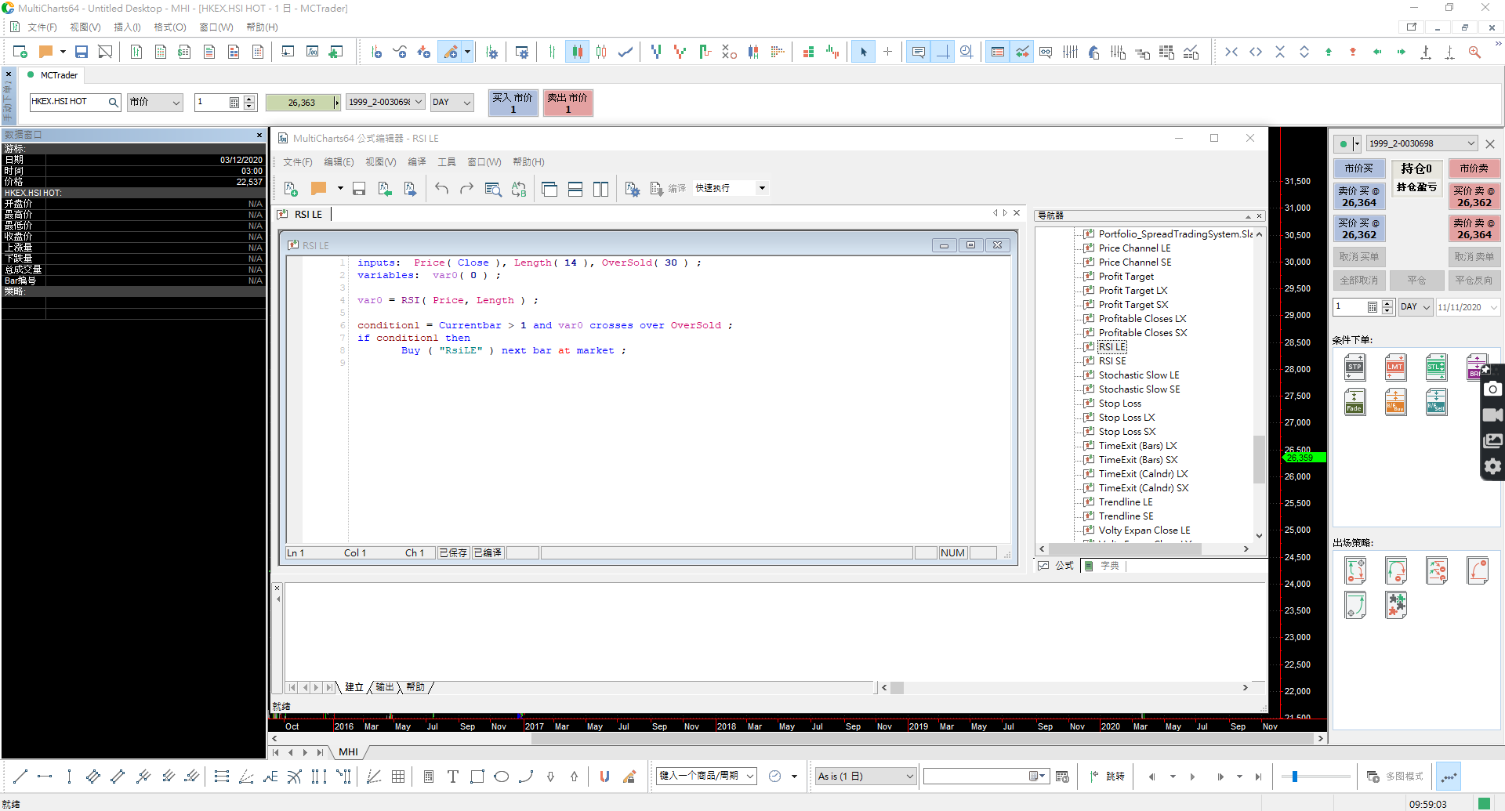This screenshot has width=1505, height=811.
Task: Click the Save icon in formula editor toolbar
Action: [359, 189]
